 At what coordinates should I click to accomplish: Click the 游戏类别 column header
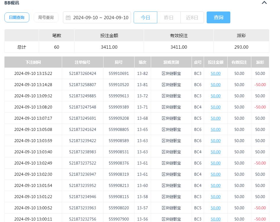coord(171,62)
